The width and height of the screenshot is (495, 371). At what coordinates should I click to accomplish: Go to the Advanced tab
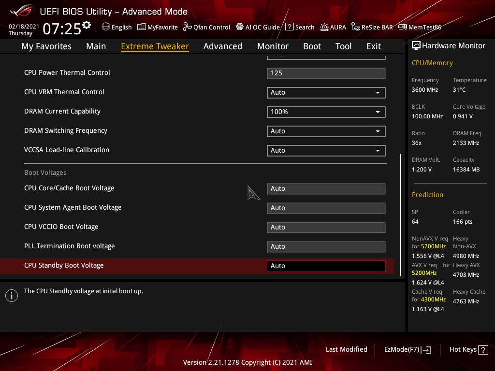pos(223,46)
